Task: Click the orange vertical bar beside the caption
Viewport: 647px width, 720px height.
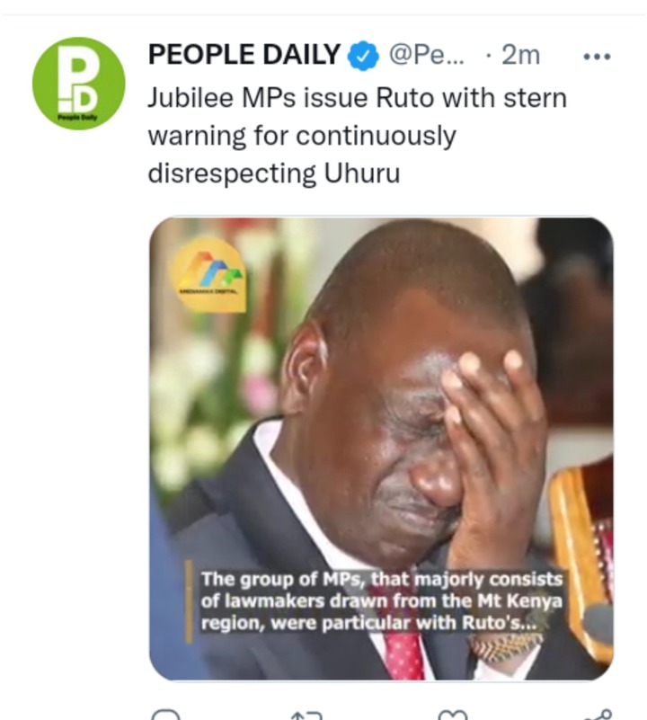Action: [189, 601]
